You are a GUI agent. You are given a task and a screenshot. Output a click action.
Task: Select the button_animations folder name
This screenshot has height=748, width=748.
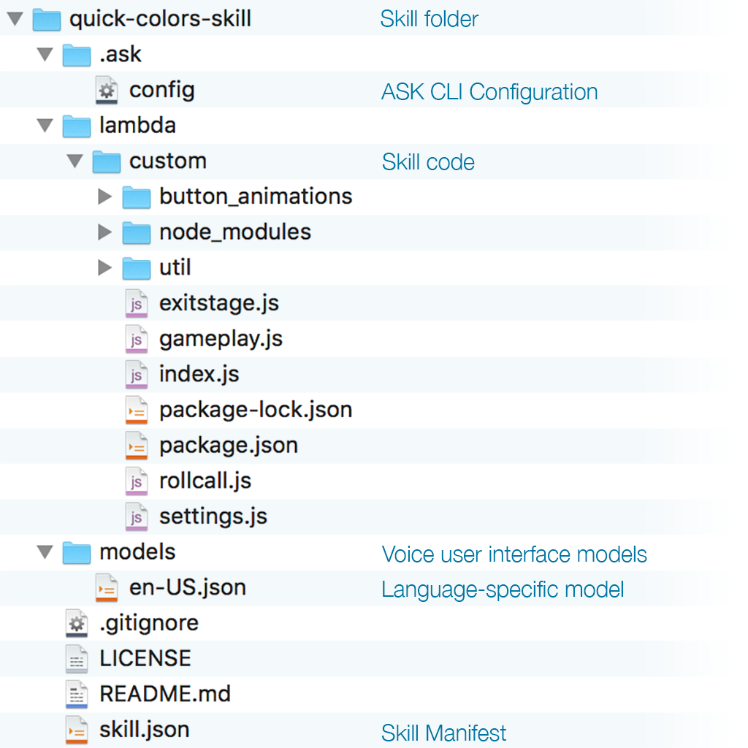click(x=256, y=196)
